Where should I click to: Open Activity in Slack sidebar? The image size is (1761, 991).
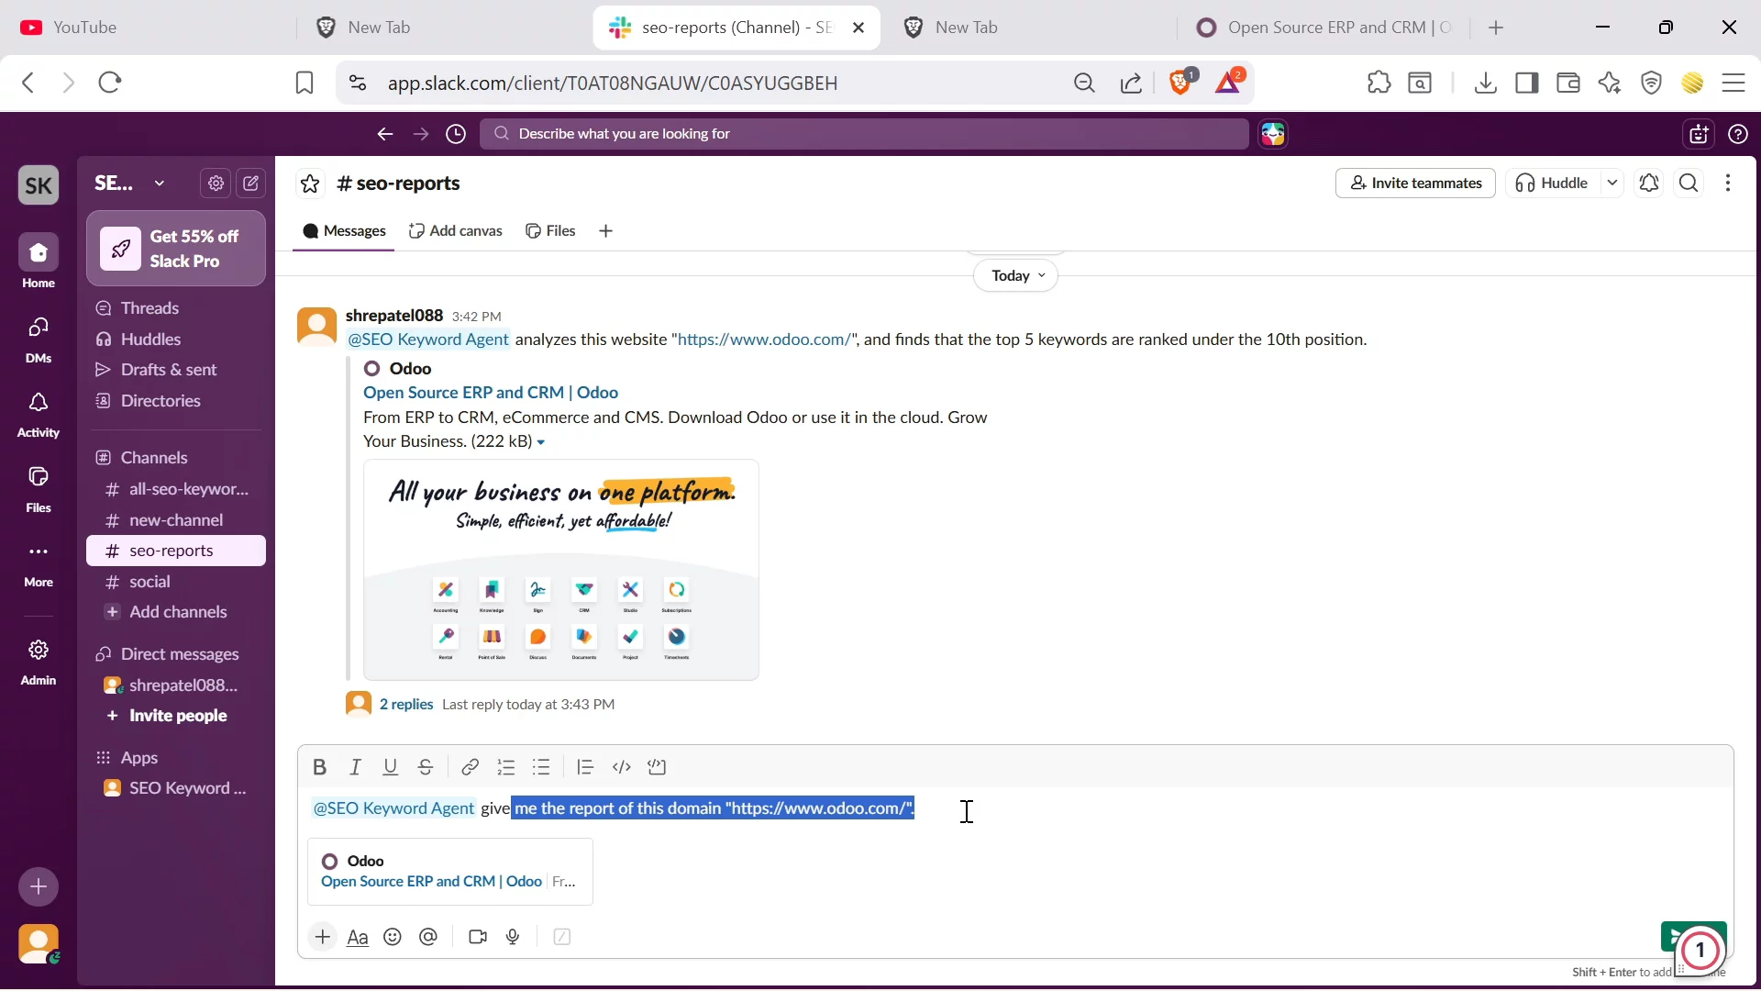[x=39, y=414]
